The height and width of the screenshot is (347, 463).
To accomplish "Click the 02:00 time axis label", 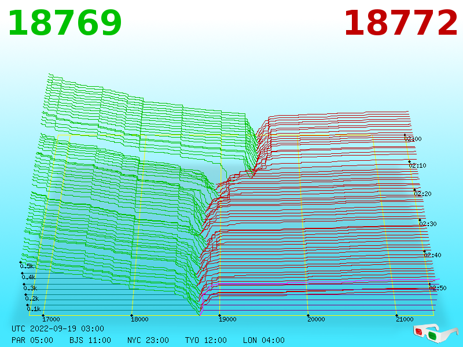I will 413,139.
